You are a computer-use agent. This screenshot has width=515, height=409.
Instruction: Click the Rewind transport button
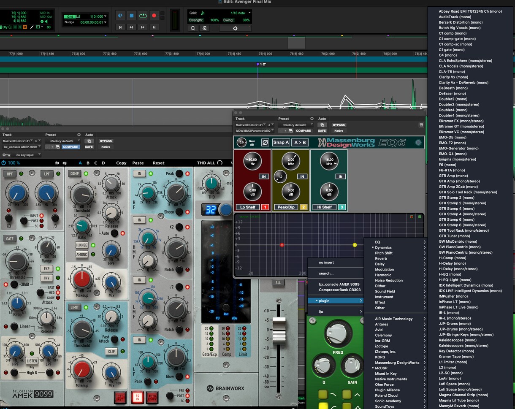tap(131, 27)
